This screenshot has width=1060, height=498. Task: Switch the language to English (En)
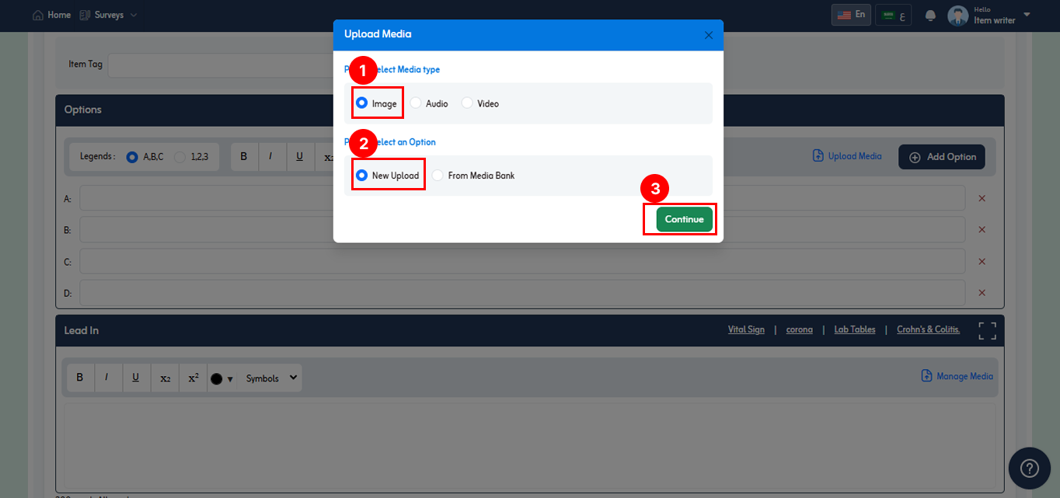[x=851, y=15]
